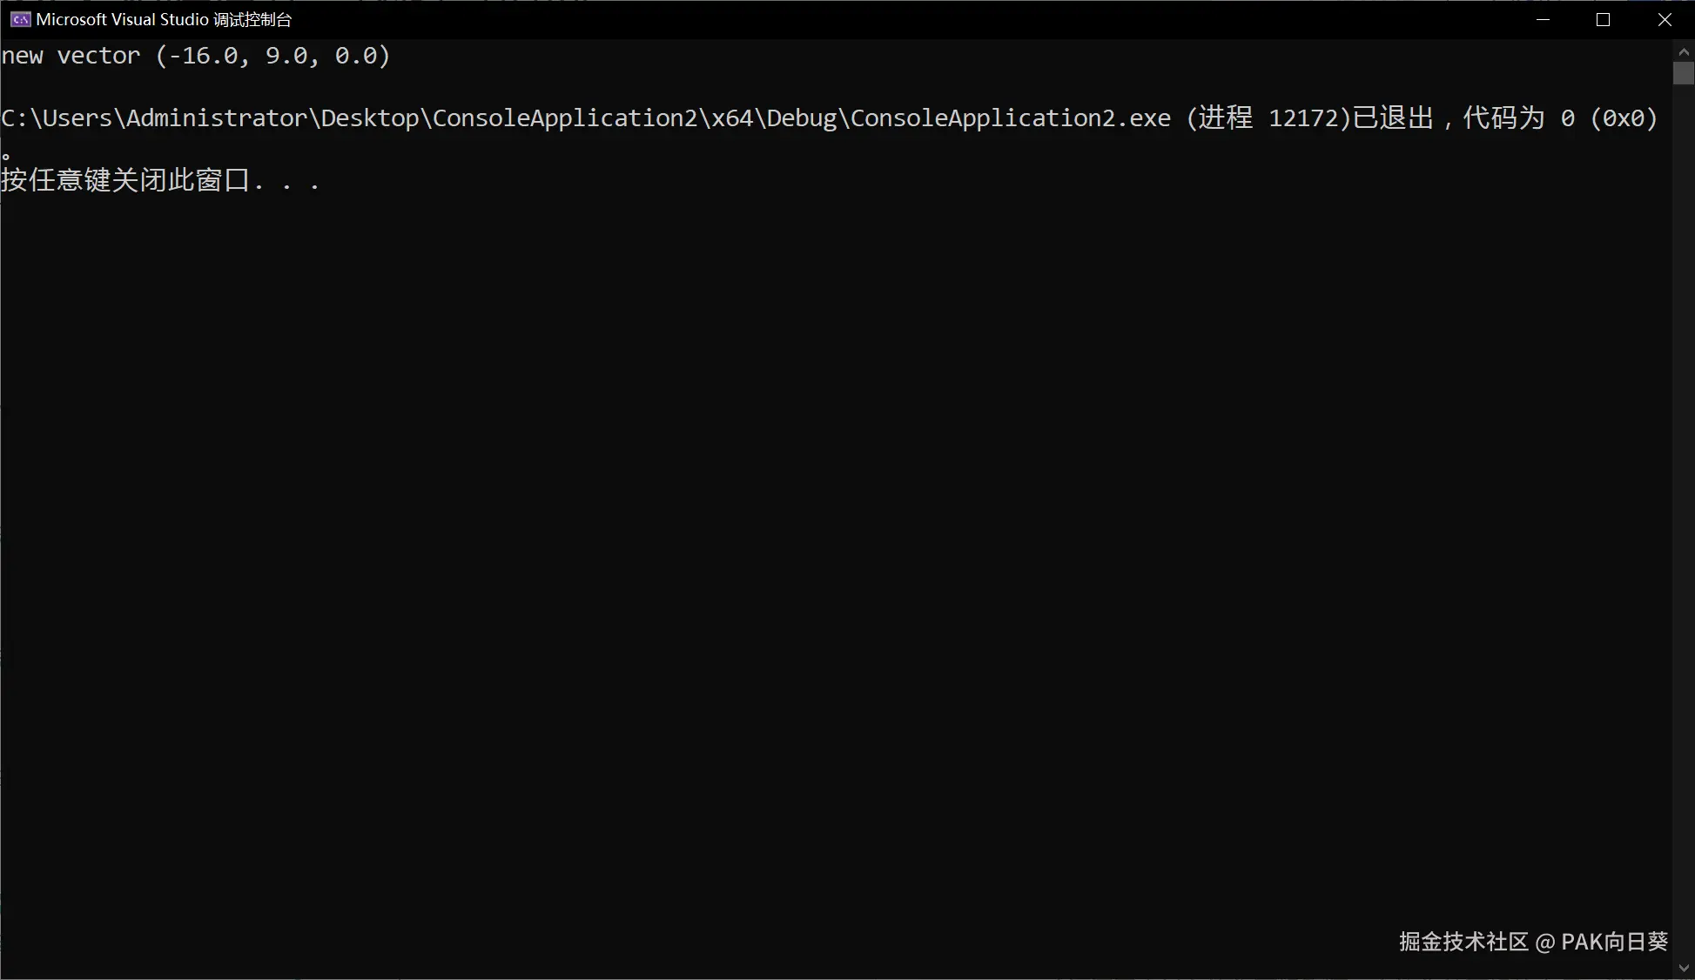Minimize the debug console window
1695x980 pixels.
(1543, 19)
